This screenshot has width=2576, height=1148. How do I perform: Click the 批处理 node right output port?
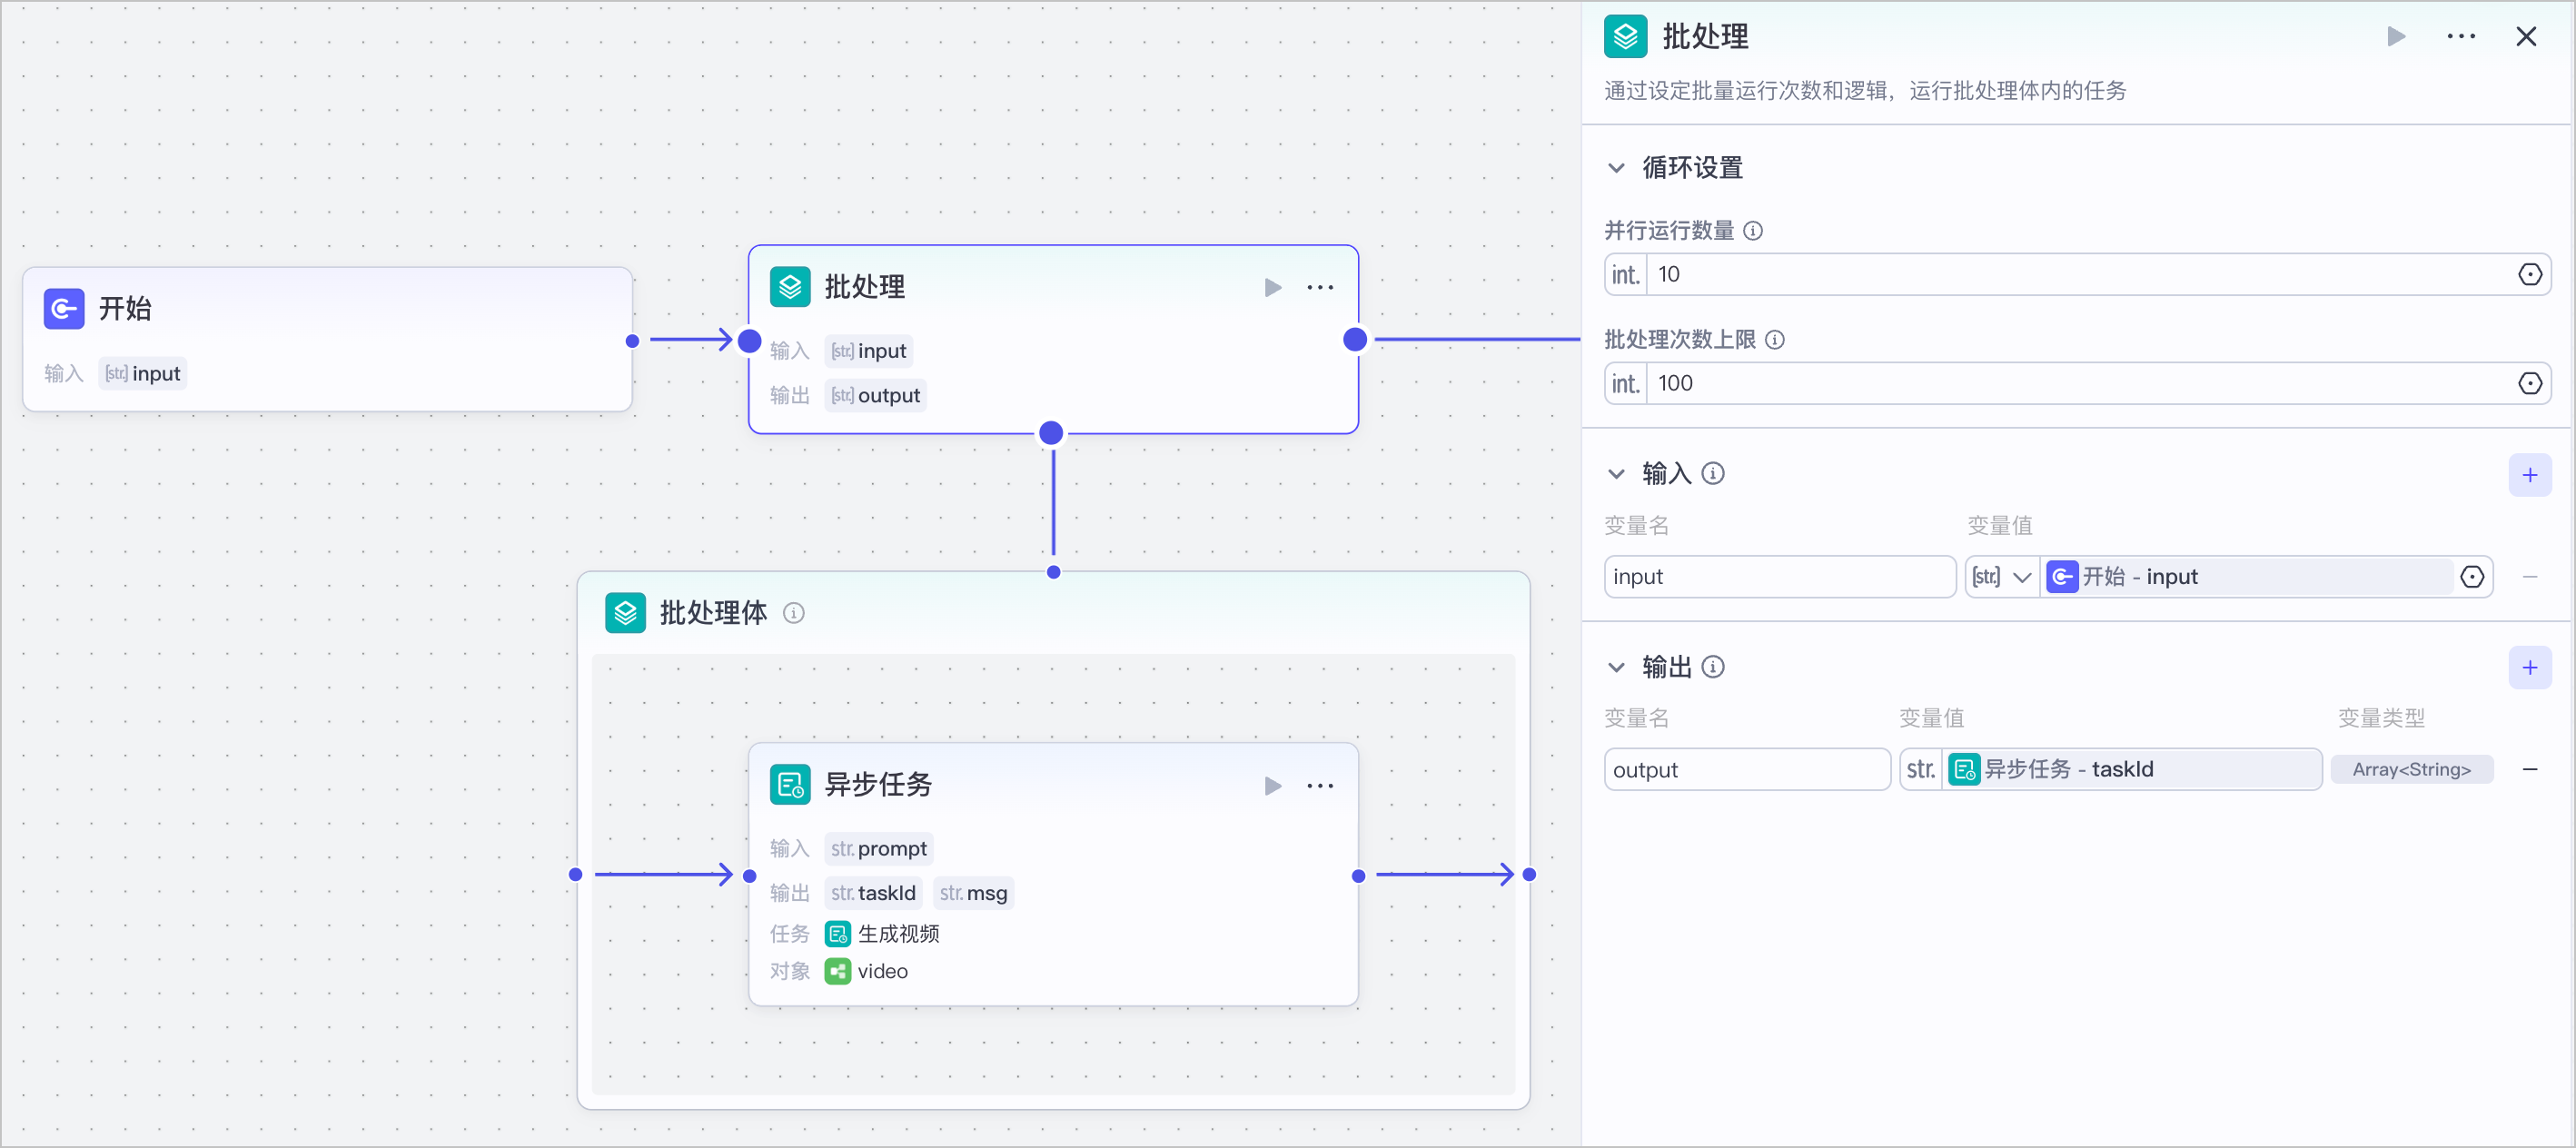1355,340
